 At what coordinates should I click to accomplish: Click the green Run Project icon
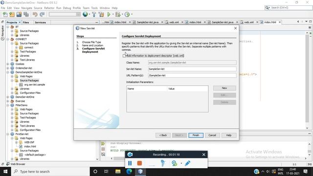109,14
